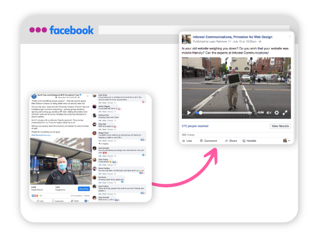
Task: Unmute the video with the speaker icon
Action: pyautogui.click(x=268, y=113)
